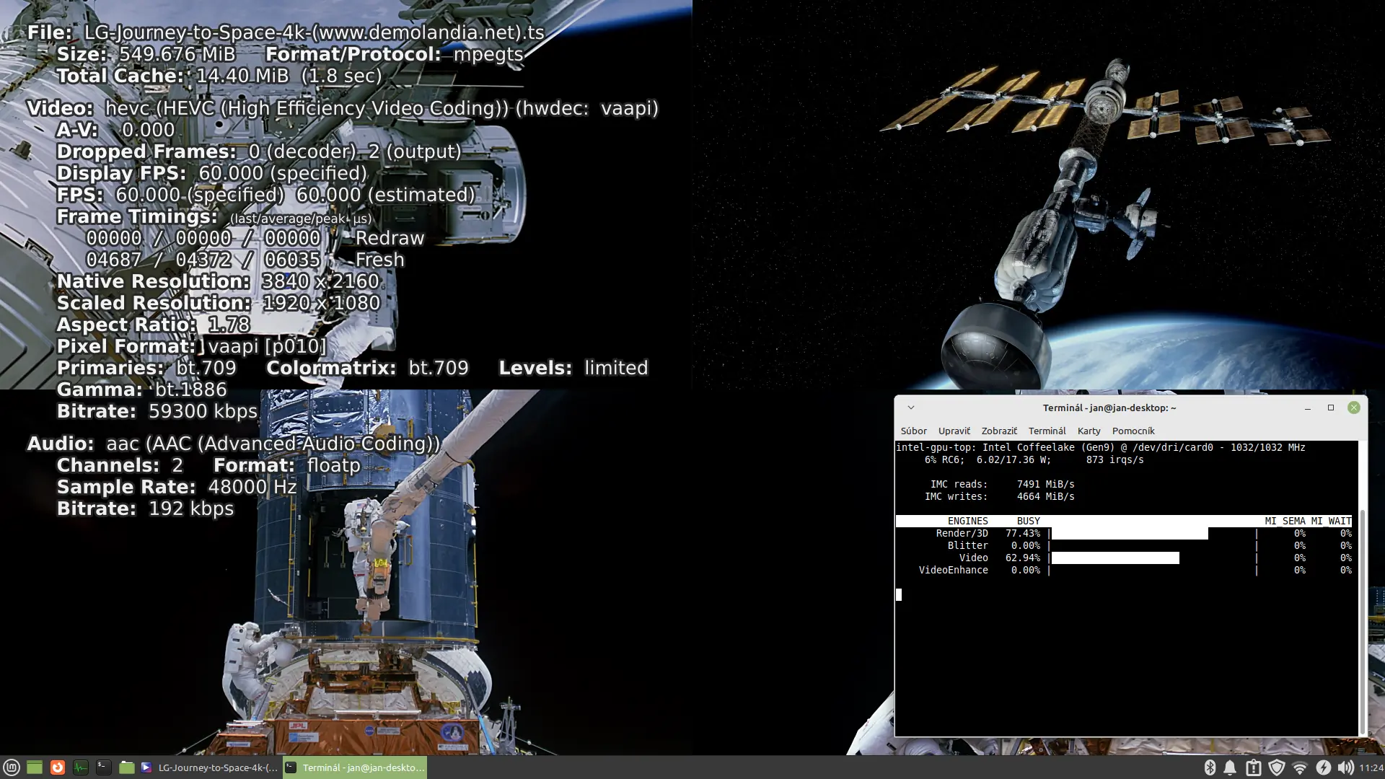
Task: Click the 'Levels: limited' stat
Action: pyautogui.click(x=573, y=368)
